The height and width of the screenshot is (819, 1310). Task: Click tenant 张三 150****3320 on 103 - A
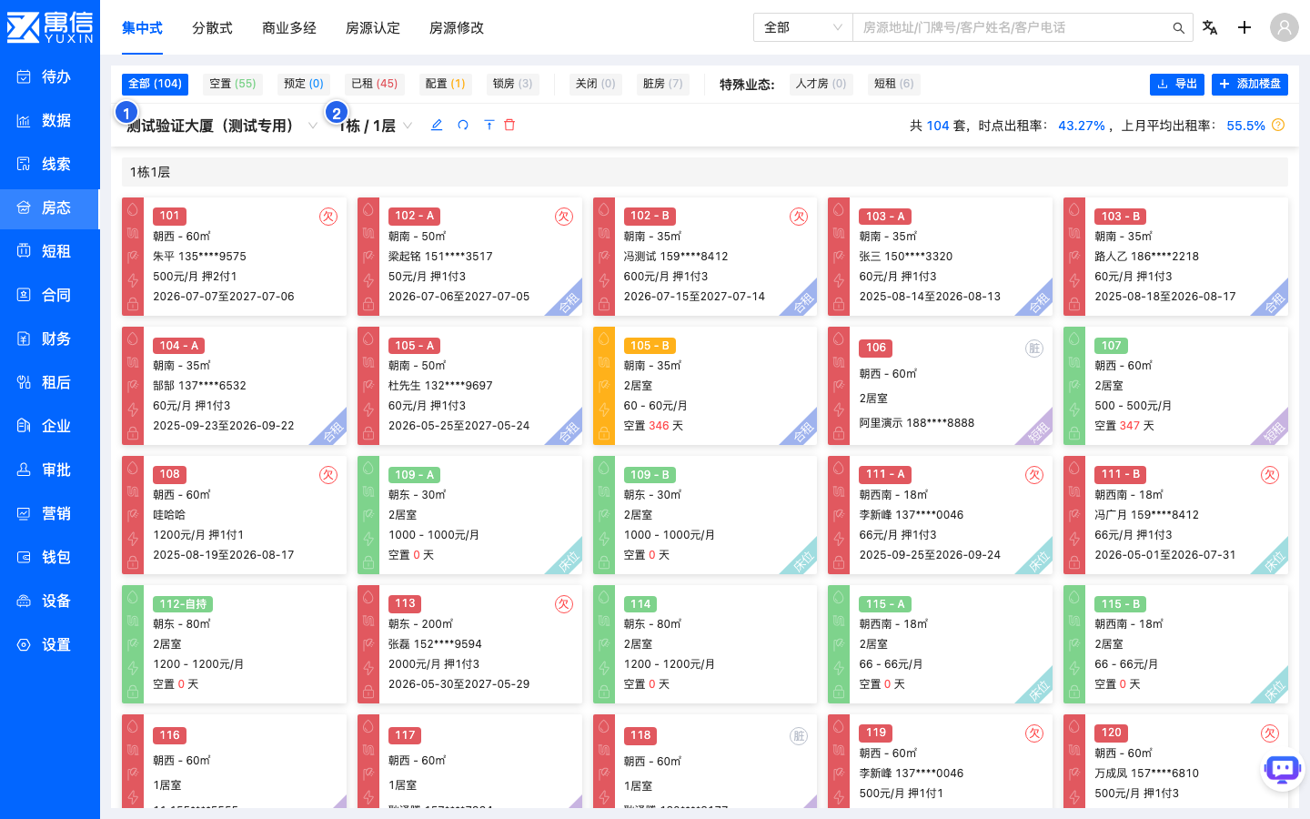point(906,257)
